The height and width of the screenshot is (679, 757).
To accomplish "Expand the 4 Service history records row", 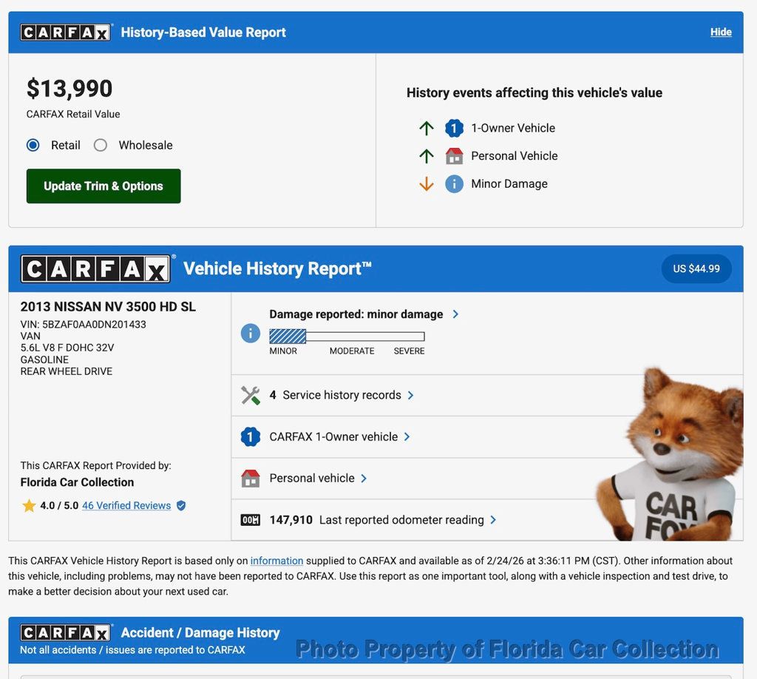I will coord(342,395).
